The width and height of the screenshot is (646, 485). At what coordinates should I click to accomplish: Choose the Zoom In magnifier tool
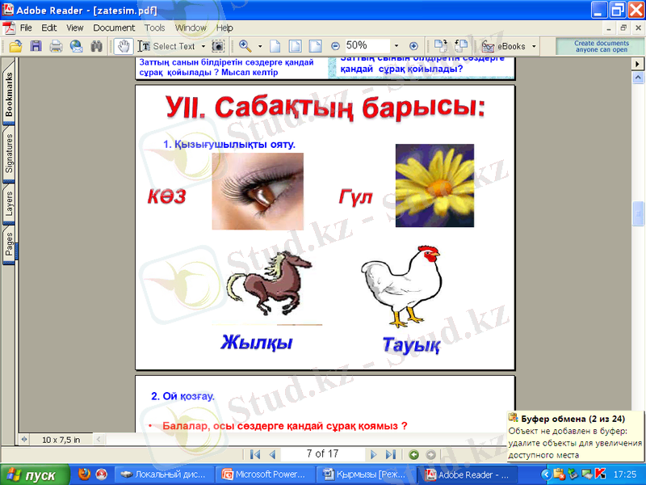point(244,46)
